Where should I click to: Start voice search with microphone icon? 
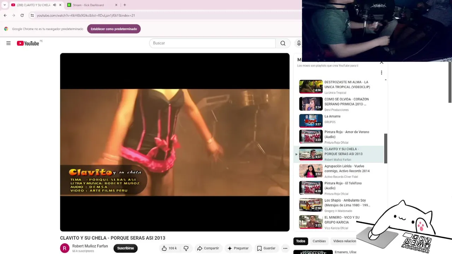[x=299, y=43]
